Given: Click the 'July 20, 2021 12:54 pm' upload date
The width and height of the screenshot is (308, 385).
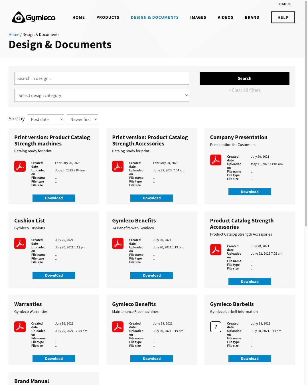Looking at the screenshot, I should 71,331.
